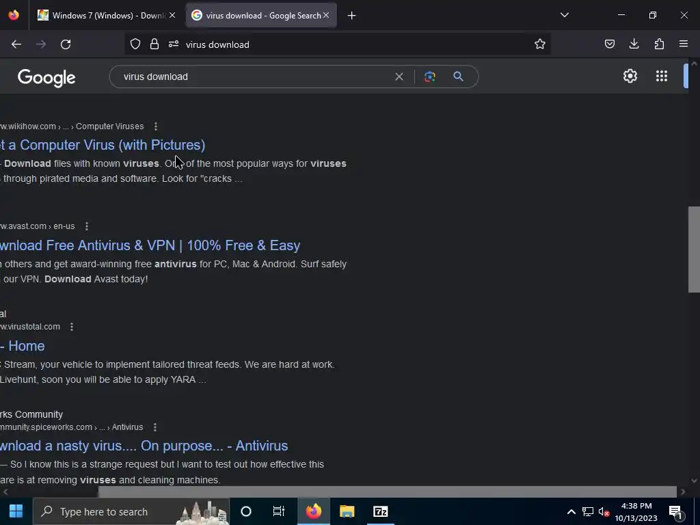Open the extensions puzzle icon
Viewport: 700px width, 525px height.
[x=659, y=44]
